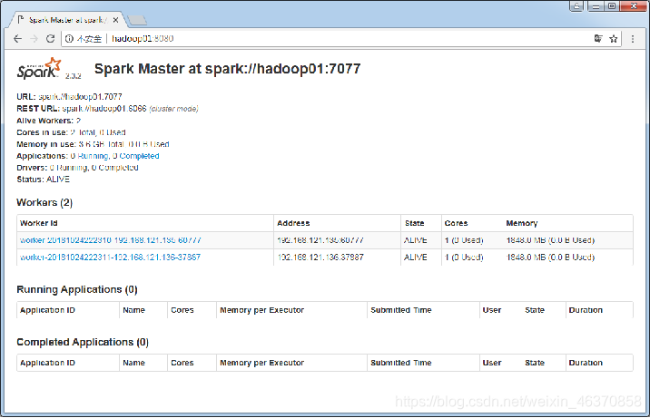Click the Workers (2) section heading
This screenshot has width=650, height=418.
(x=44, y=202)
